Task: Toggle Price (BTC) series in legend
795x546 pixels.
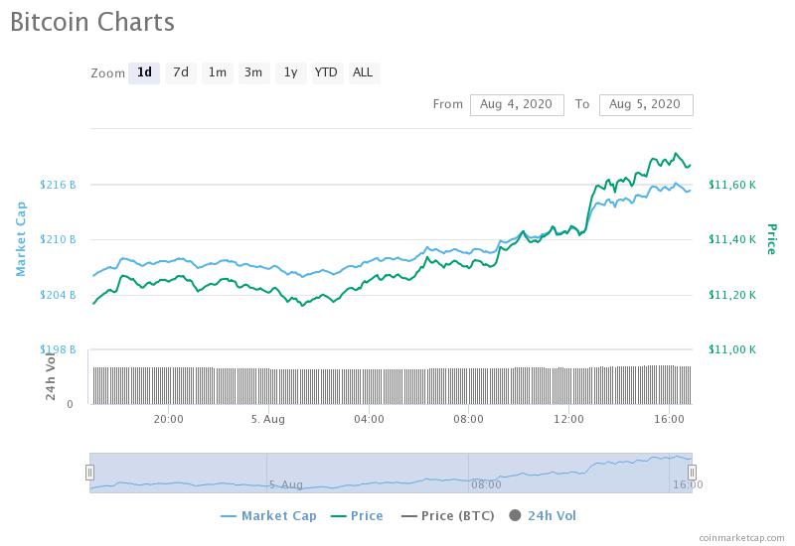Action: tap(448, 516)
